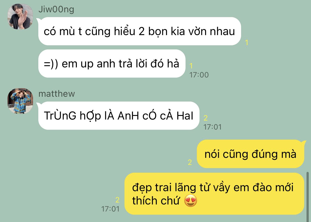Select message 'có mù t cũng hiểu 2 bọn kia vờn nhau'
This screenshot has width=311, height=222.
(x=139, y=31)
